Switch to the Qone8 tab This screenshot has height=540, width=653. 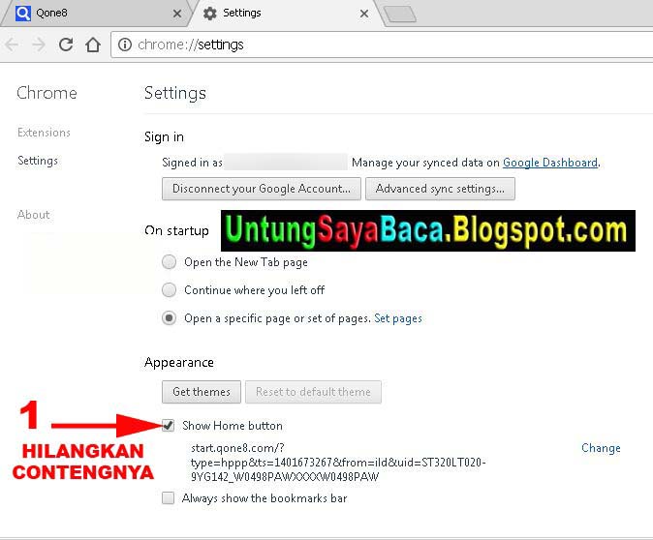97,14
